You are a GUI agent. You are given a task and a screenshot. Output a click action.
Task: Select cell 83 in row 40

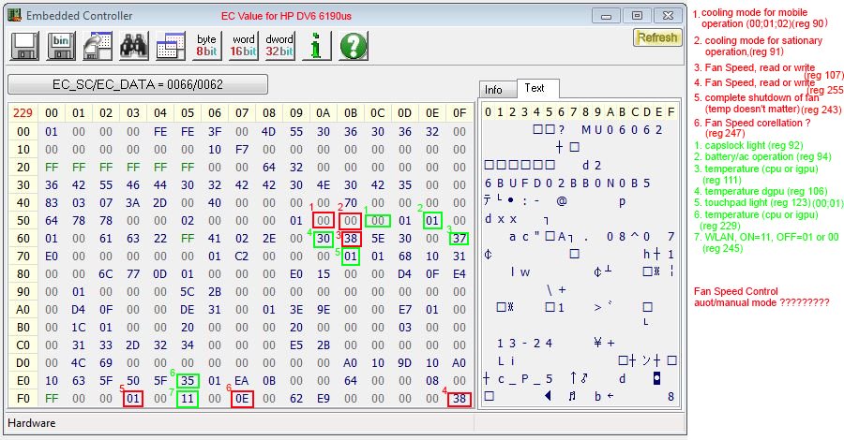(52, 202)
